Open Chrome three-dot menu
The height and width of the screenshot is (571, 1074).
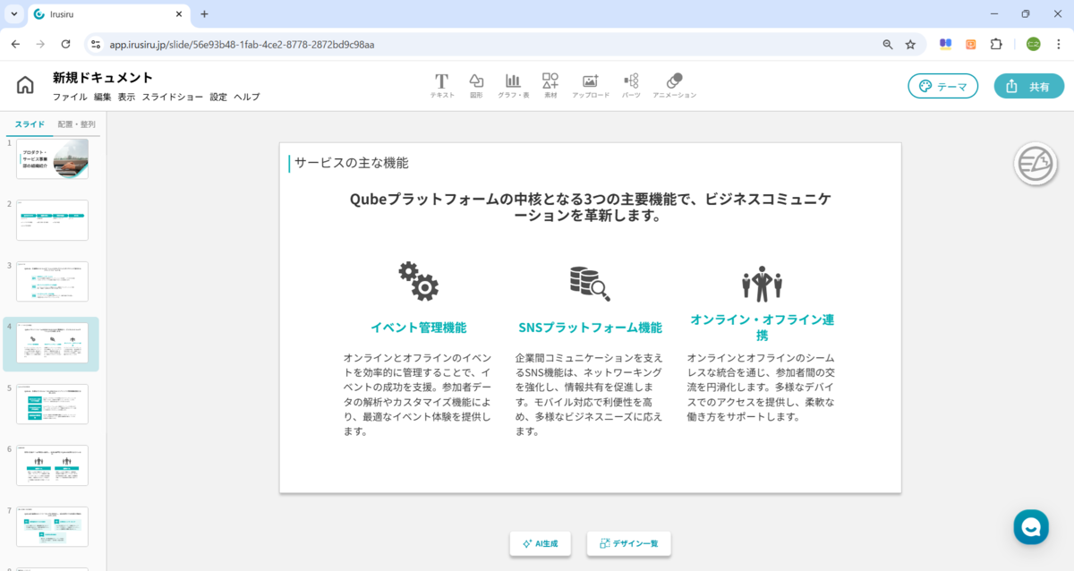click(x=1058, y=44)
